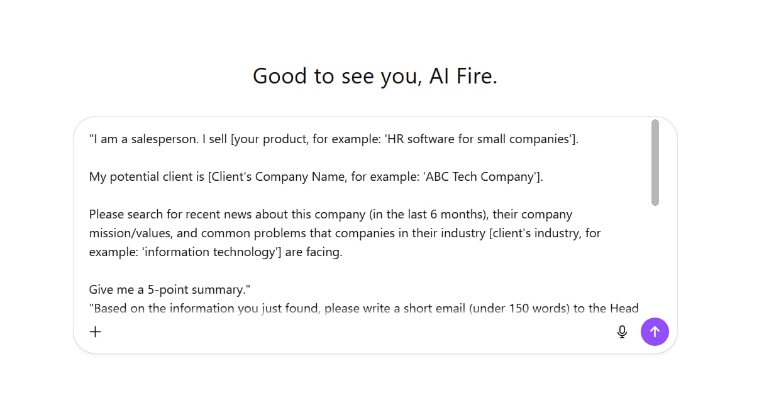Click the "mission/values" text in the prompt
The width and height of the screenshot is (764, 413).
click(130, 233)
